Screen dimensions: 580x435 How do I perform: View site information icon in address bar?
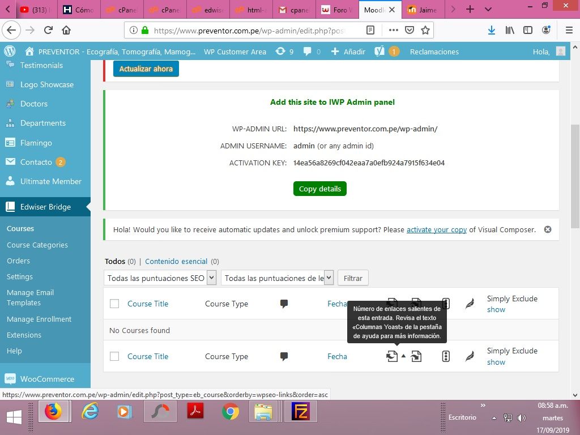pyautogui.click(x=134, y=31)
